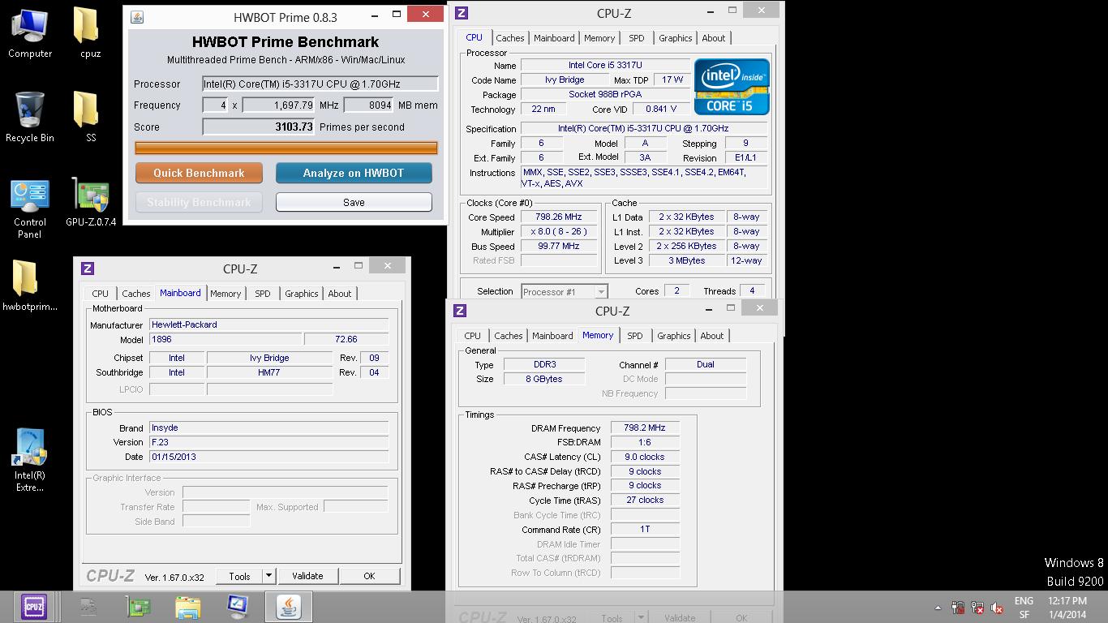Click the GPU-Z graphics card taskbar icon
1108x623 pixels.
click(138, 606)
